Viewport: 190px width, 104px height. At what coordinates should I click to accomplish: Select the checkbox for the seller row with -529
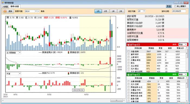(129, 87)
